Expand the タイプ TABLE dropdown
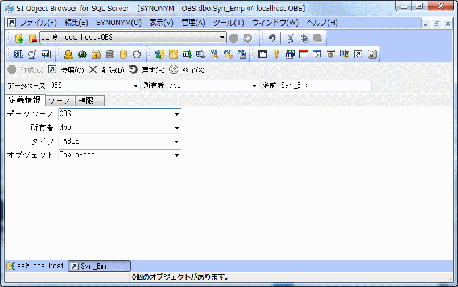Image resolution: width=458 pixels, height=287 pixels. [176, 141]
